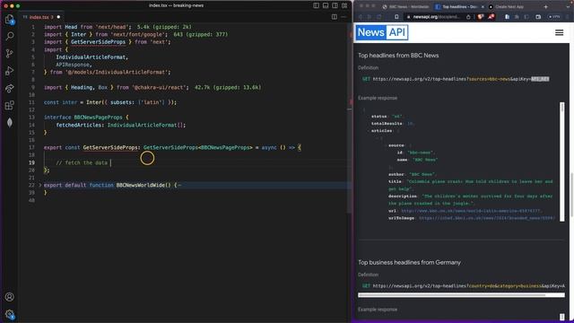Screen dimensions: 574x323
Task: Open the share icon in the address bar
Action: pos(468,17)
